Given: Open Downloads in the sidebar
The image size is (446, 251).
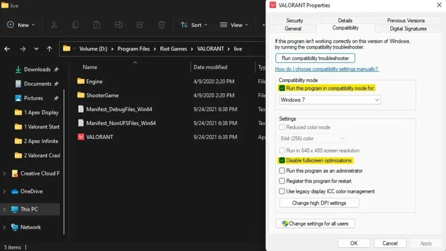Looking at the screenshot, I should (37, 69).
